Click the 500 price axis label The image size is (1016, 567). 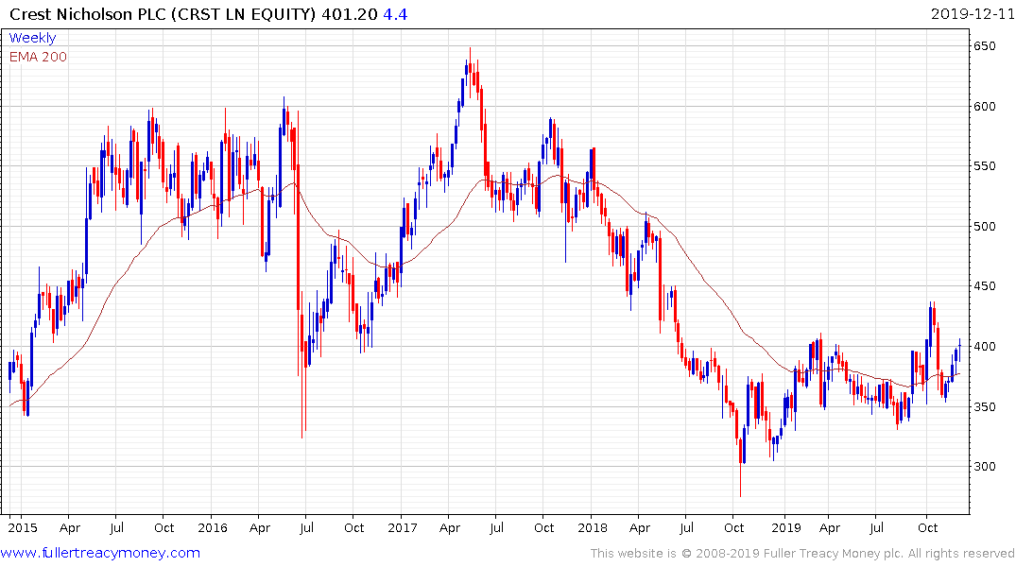[984, 226]
